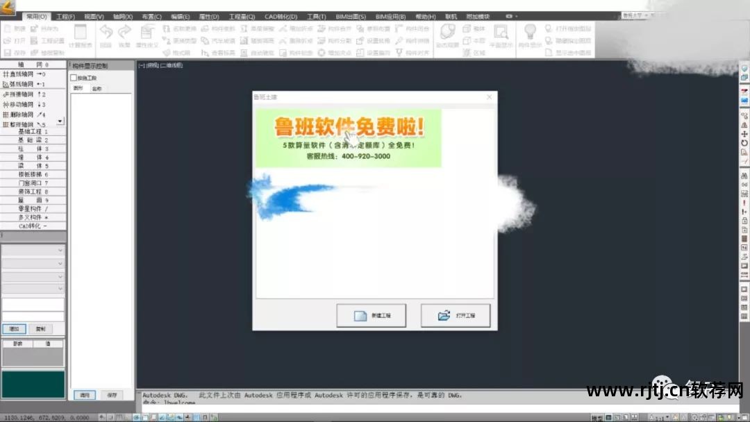Viewport: 750px width, 422px height.
Task: Click the 构件对齐 align components icon
Action: [399, 53]
